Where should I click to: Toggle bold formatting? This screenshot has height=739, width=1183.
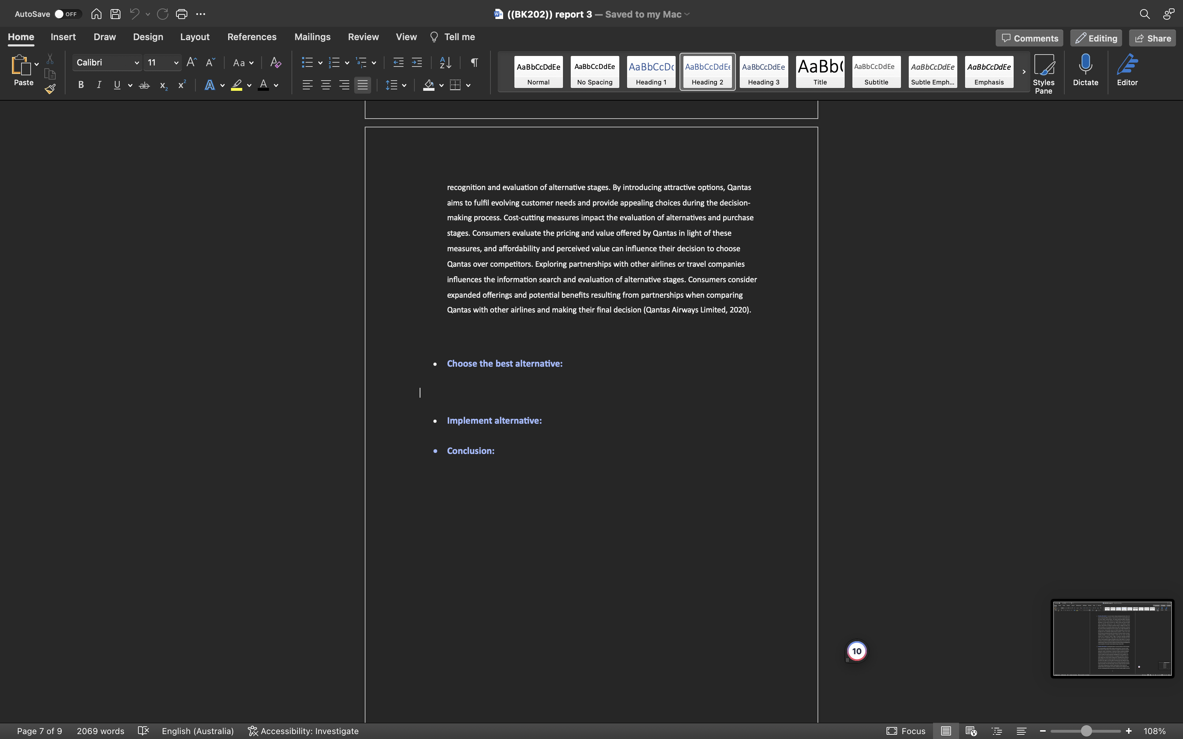click(81, 85)
